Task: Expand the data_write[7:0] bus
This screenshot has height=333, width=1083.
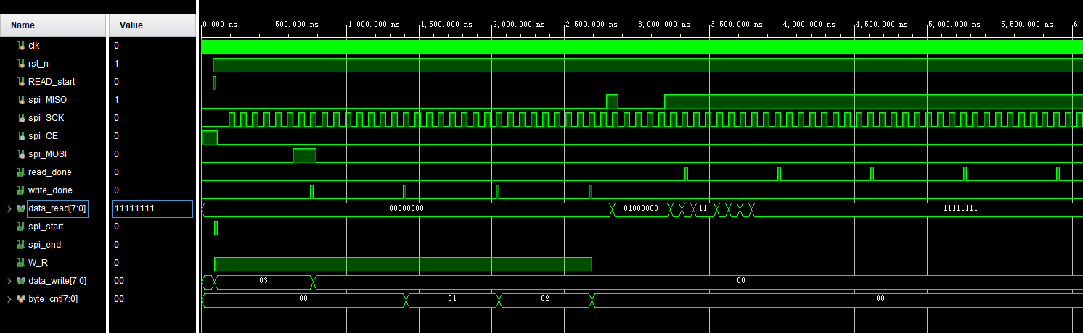Action: point(9,281)
